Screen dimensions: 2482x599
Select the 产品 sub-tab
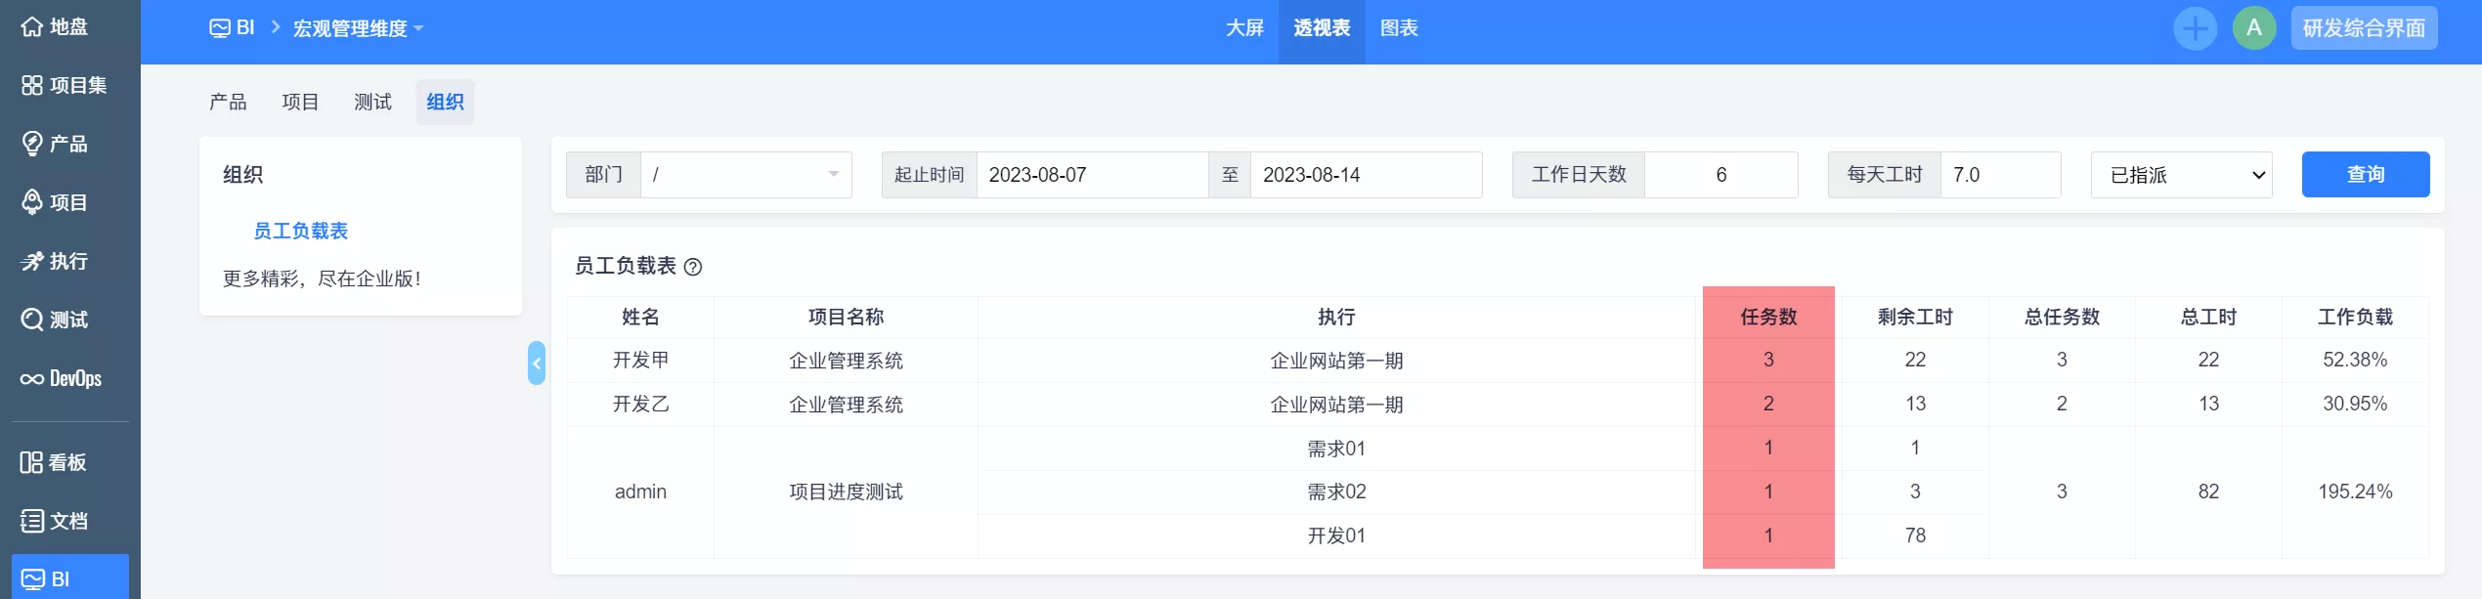(x=228, y=102)
